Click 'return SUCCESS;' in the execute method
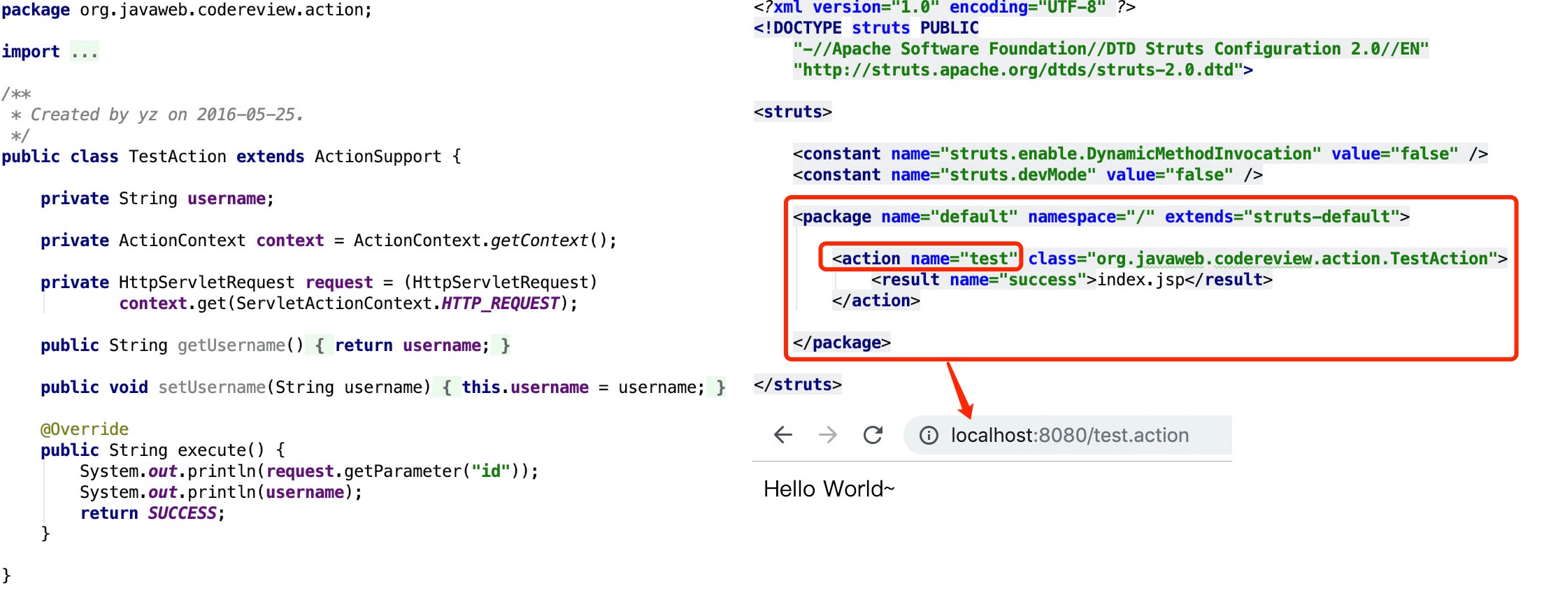The height and width of the screenshot is (593, 1551). coord(152,513)
